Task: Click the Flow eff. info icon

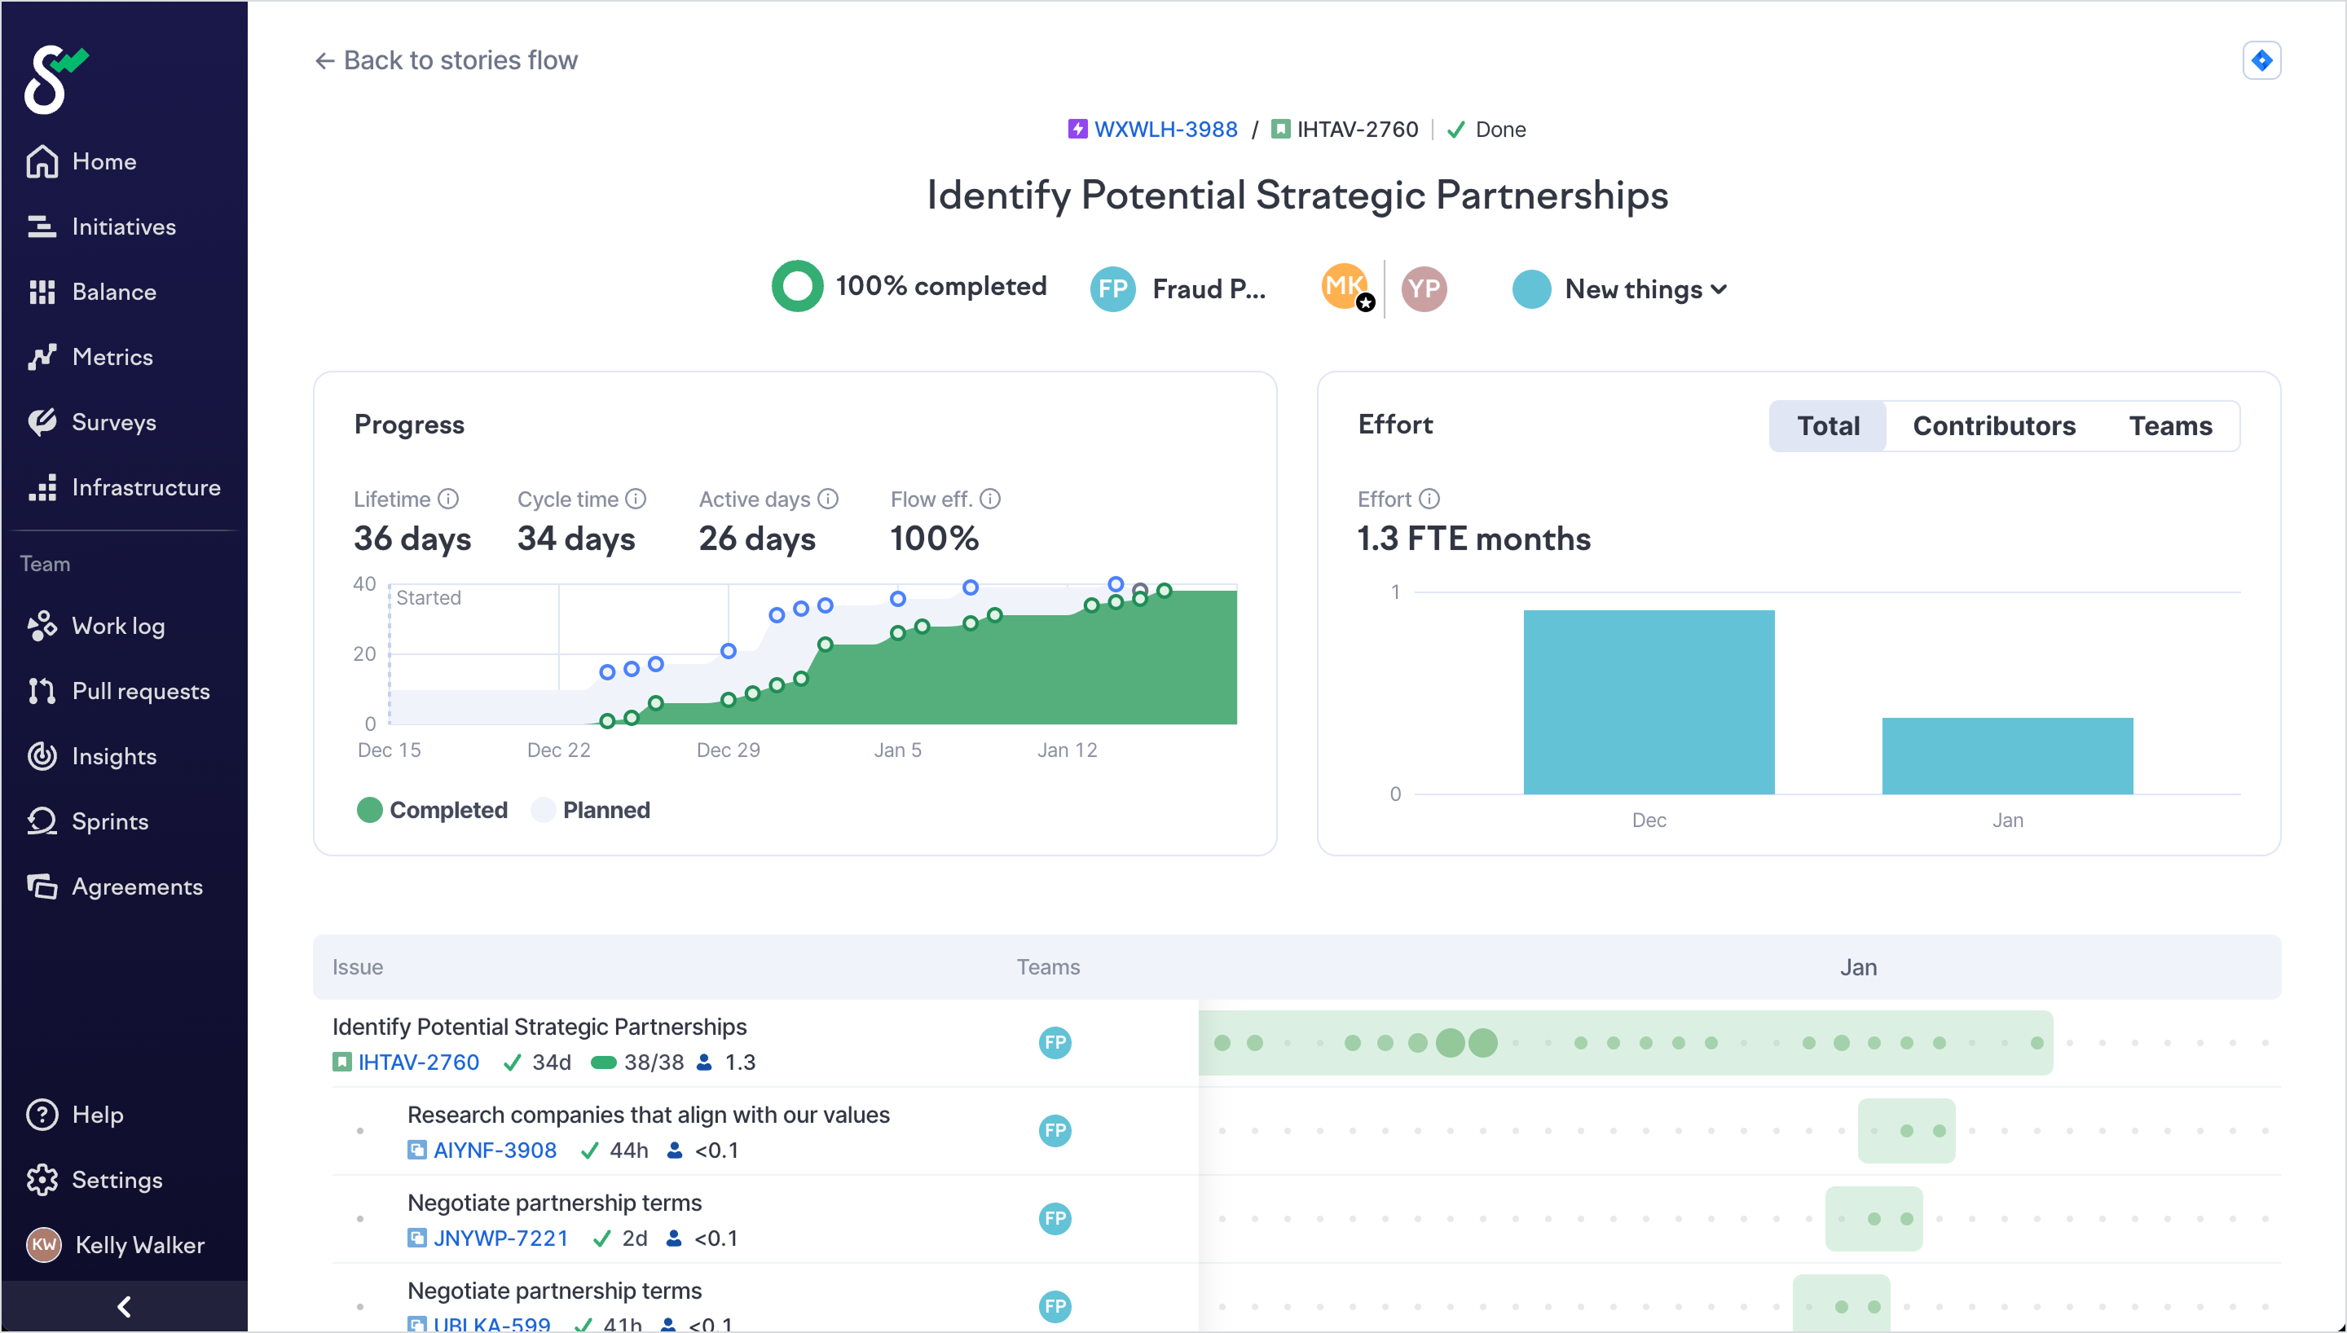Action: point(989,499)
